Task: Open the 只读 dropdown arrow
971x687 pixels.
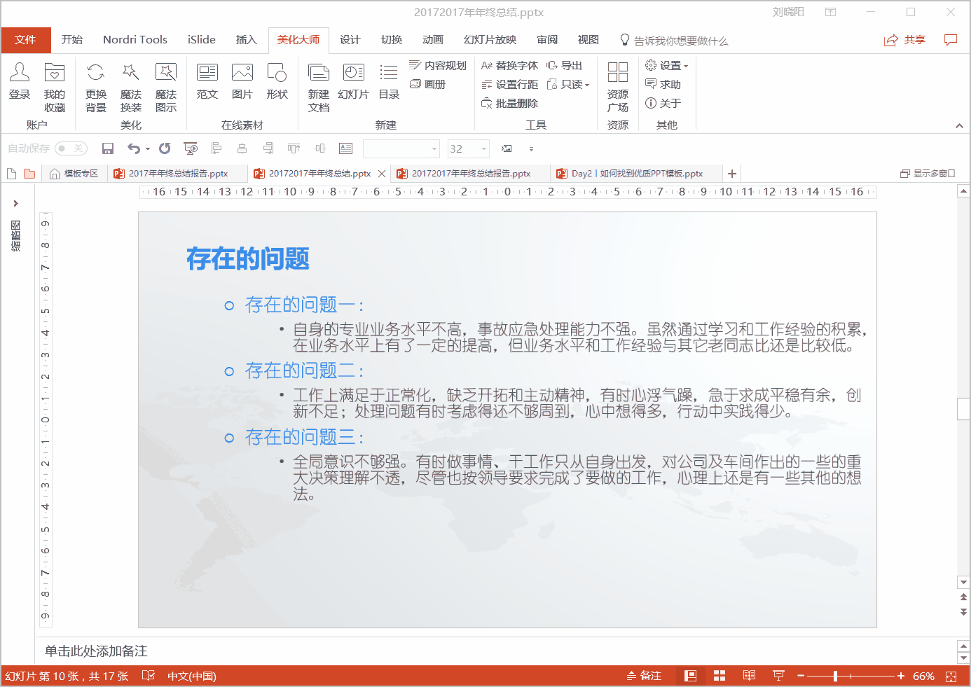Action: pyautogui.click(x=587, y=84)
